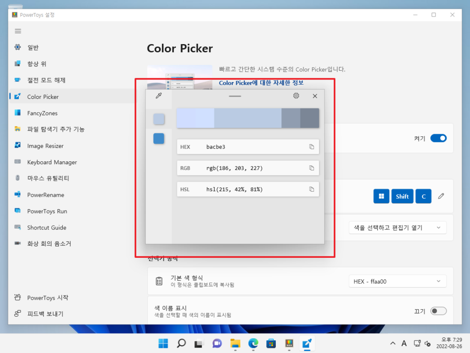Open the 색을 선택하고 편집기 열기 dropdown

click(397, 227)
